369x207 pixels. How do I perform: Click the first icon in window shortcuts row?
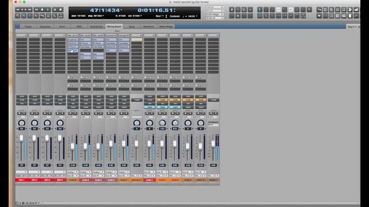point(319,10)
